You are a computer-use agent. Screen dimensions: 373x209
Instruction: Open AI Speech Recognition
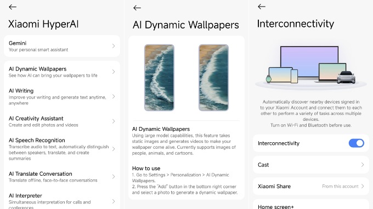tap(62, 149)
